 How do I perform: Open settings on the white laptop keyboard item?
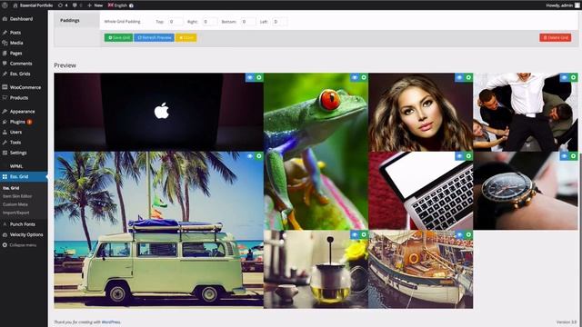(468, 156)
